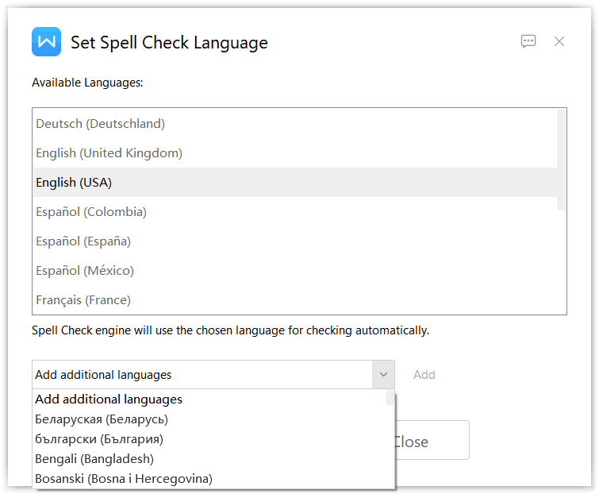
Task: Choose Bosanski (Bosna i Hercegovina) option
Action: [124, 479]
